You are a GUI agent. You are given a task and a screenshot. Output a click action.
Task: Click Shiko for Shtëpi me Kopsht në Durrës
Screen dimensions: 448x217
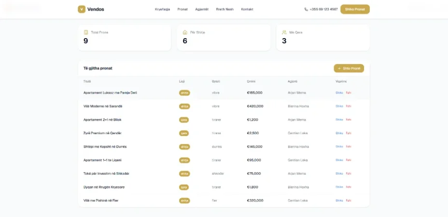coord(339,147)
